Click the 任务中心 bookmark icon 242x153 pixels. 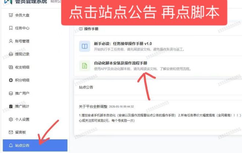tap(11, 28)
